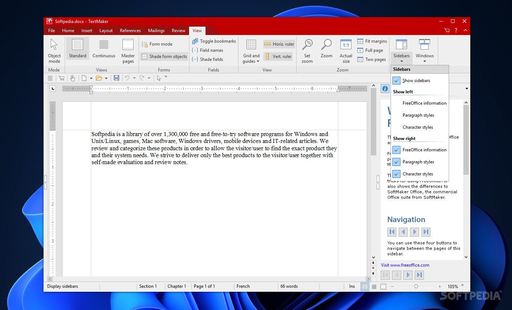Select master pages icon in status bar

(x=383, y=287)
